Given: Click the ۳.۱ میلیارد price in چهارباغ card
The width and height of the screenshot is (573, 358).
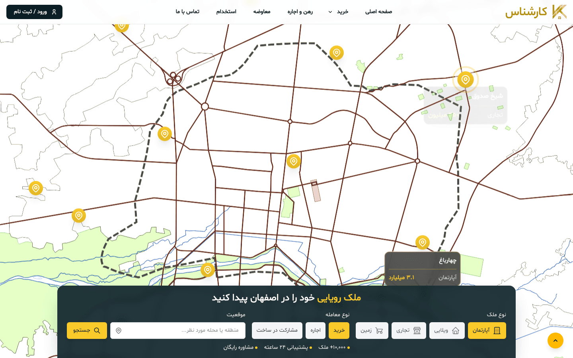Looking at the screenshot, I should pos(401,277).
